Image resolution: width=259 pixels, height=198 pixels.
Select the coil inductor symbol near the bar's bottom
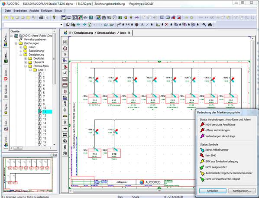[65, 147]
